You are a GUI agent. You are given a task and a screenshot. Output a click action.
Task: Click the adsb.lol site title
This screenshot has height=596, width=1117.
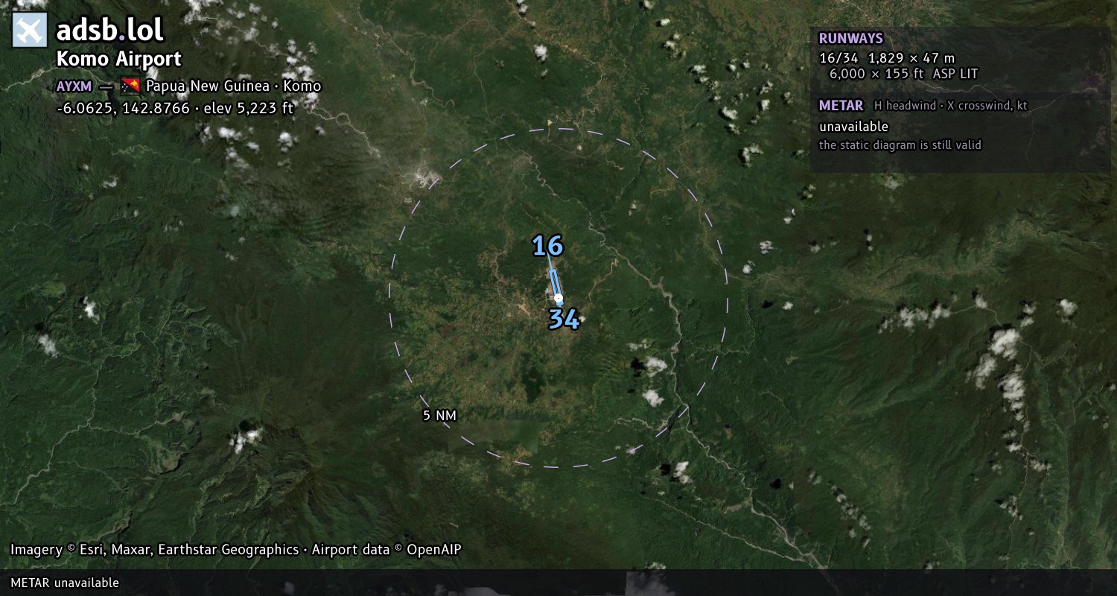pyautogui.click(x=109, y=31)
